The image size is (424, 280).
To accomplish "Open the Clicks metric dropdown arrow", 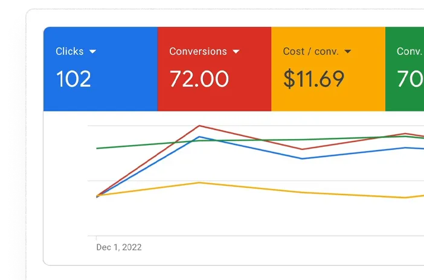I will point(92,51).
